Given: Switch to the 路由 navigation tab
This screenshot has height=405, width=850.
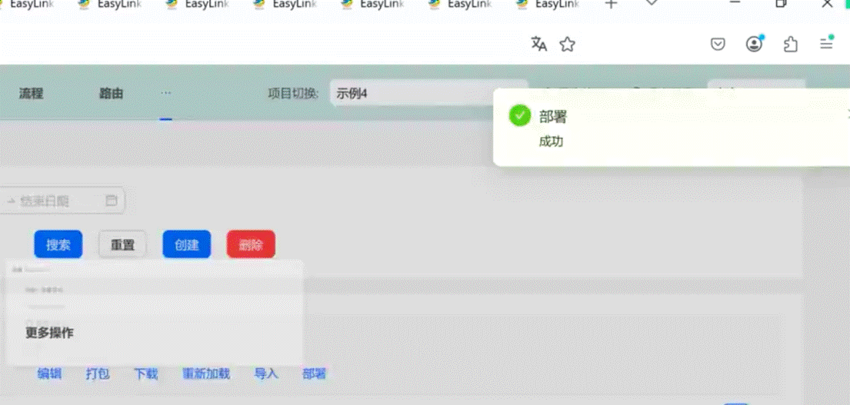Looking at the screenshot, I should [111, 94].
